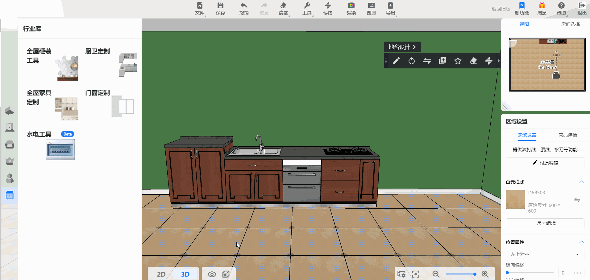Click the 保存 save icon
The image size is (590, 280).
(220, 9)
